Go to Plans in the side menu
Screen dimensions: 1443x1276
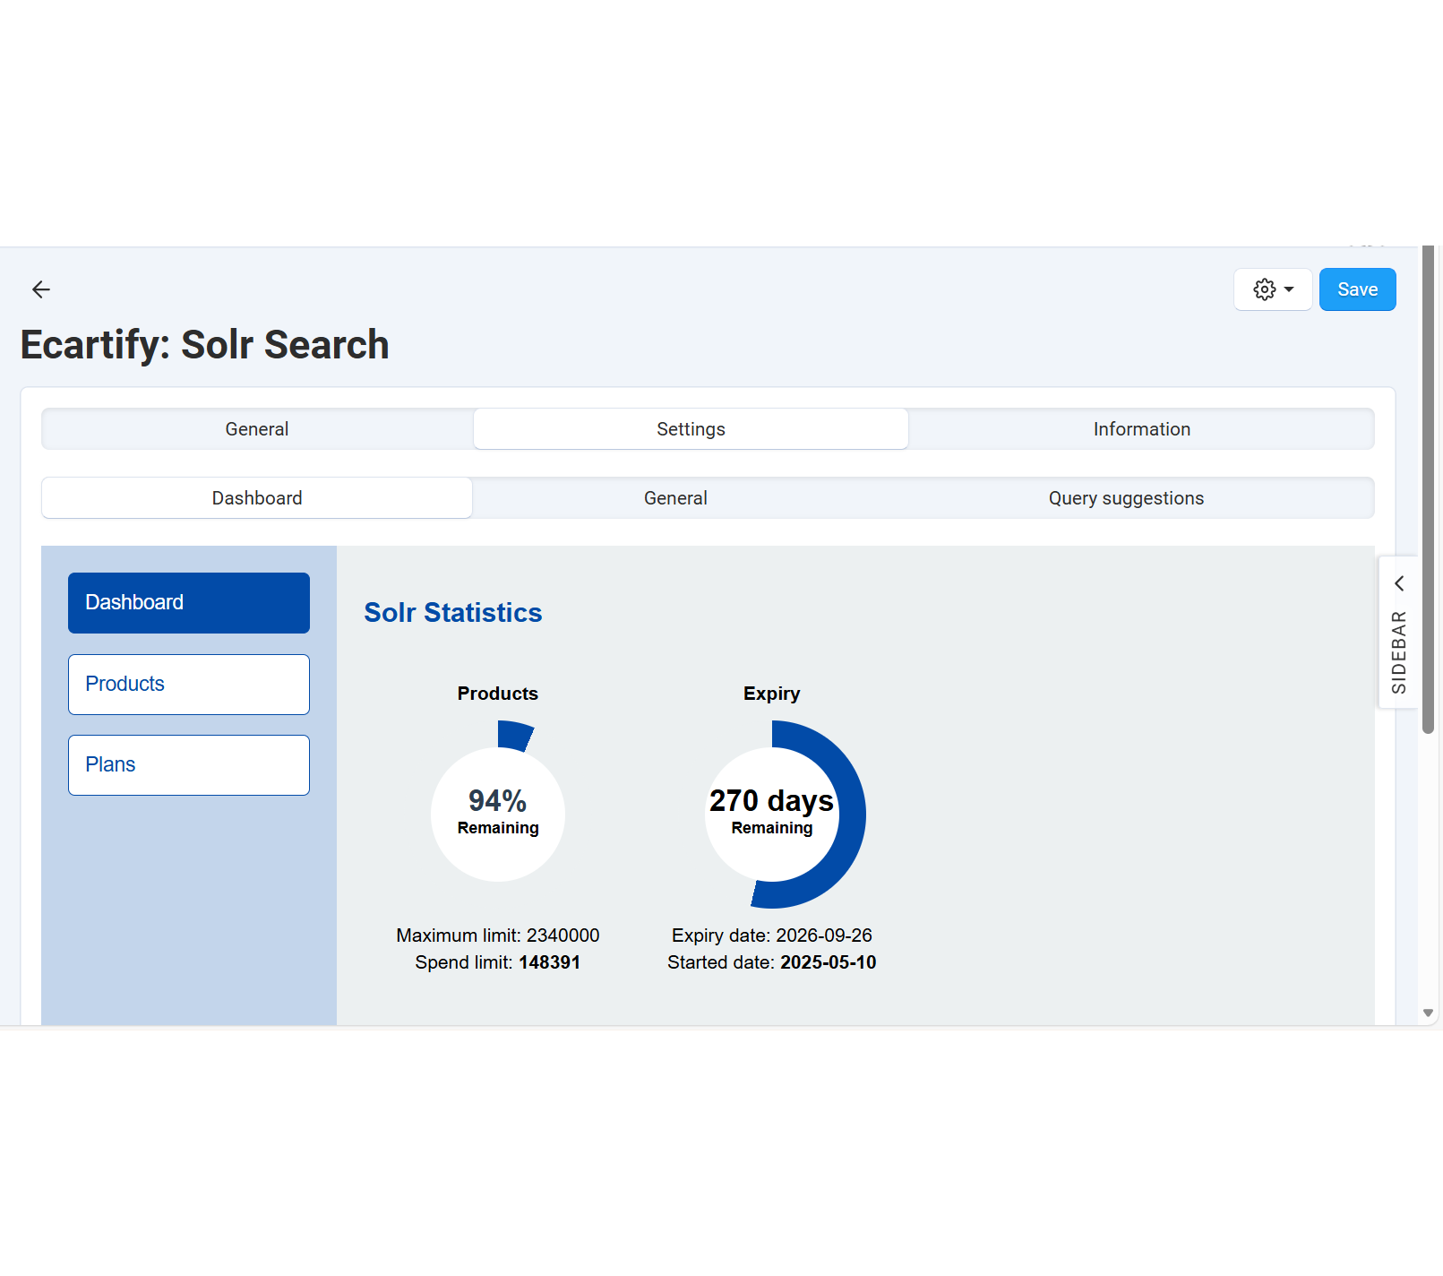(189, 765)
